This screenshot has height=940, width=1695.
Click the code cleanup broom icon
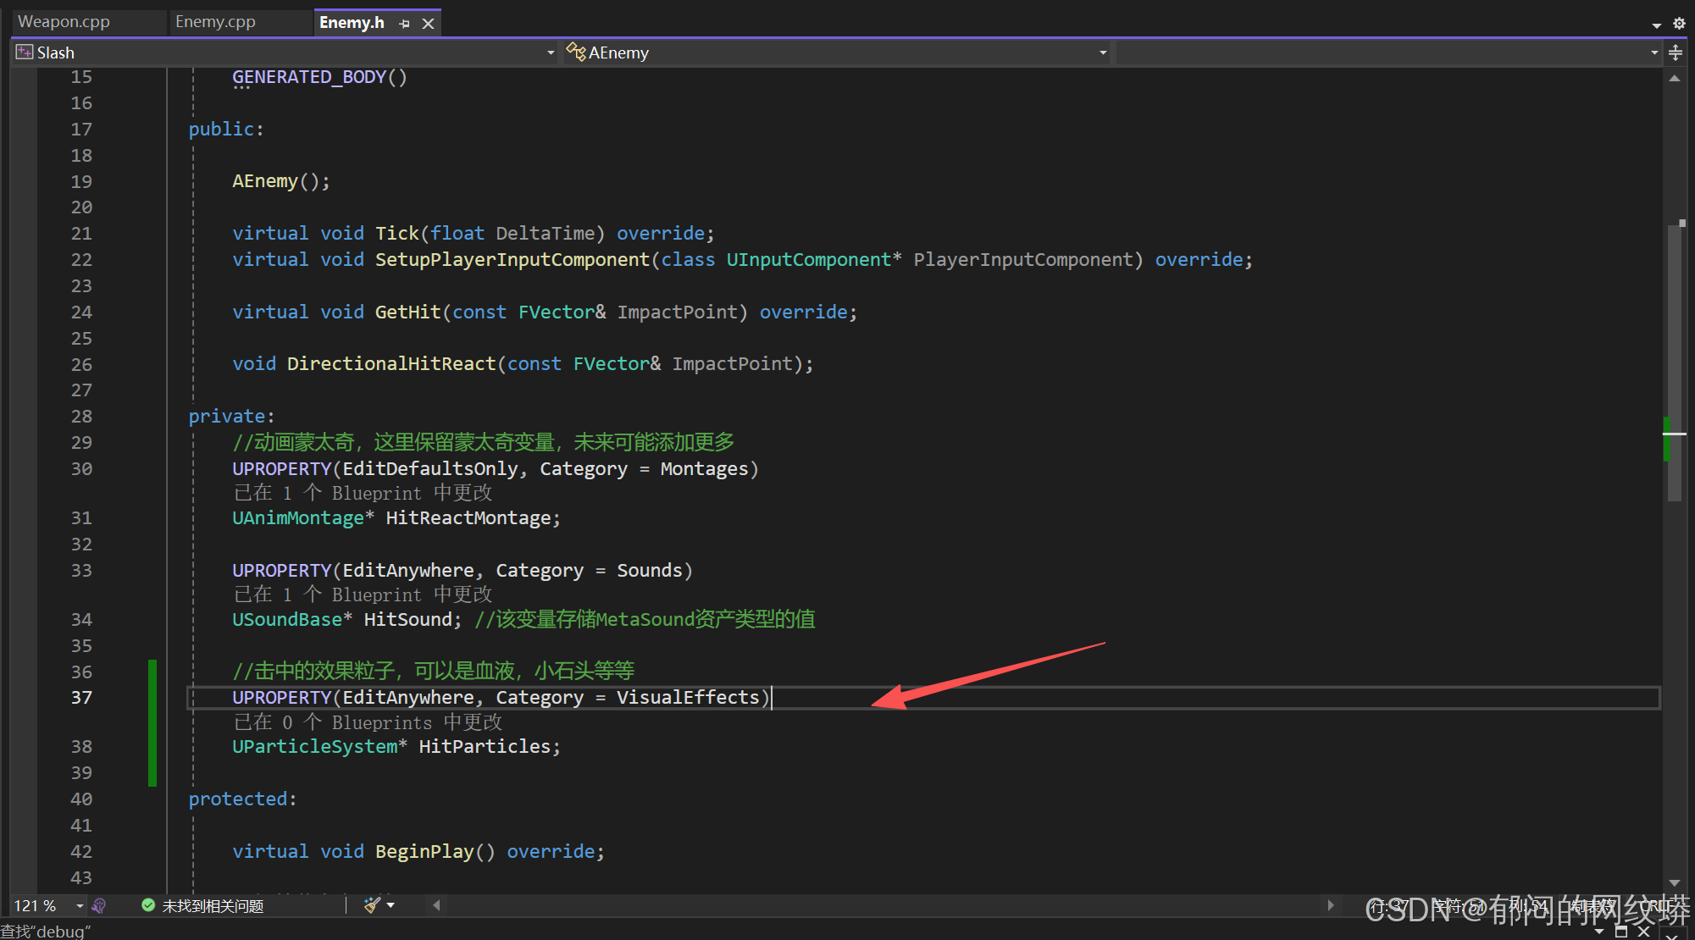(371, 905)
